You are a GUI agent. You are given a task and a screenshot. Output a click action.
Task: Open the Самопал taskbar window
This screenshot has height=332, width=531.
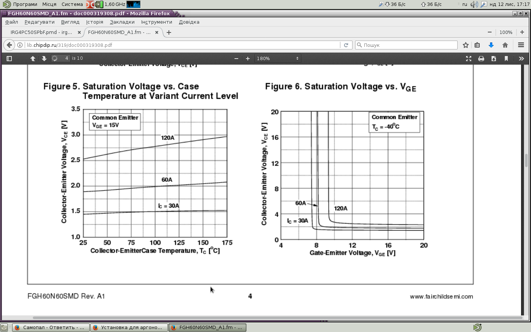coord(51,328)
